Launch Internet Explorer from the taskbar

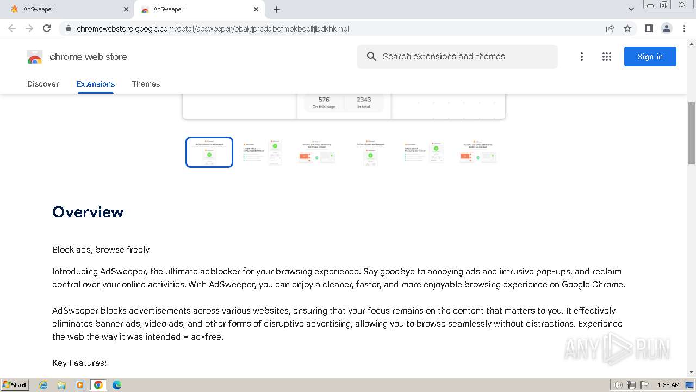pyautogui.click(x=43, y=385)
